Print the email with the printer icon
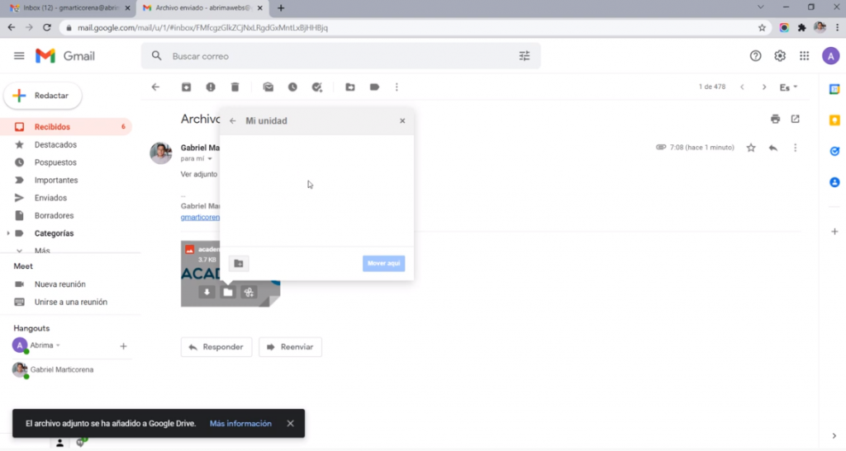Image resolution: width=846 pixels, height=451 pixels. (x=775, y=120)
